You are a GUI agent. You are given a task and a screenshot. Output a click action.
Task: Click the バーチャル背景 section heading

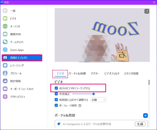pos(65,115)
